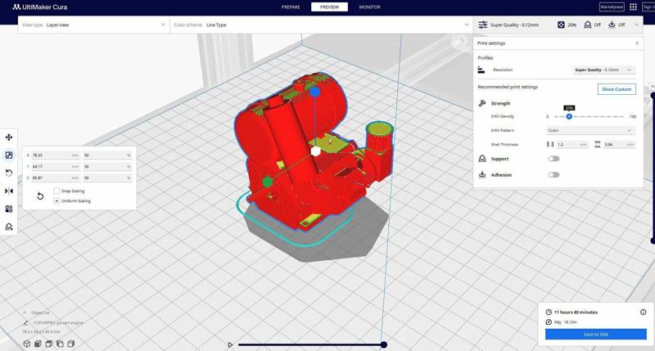
Task: Show print time details info icon
Action: click(643, 313)
